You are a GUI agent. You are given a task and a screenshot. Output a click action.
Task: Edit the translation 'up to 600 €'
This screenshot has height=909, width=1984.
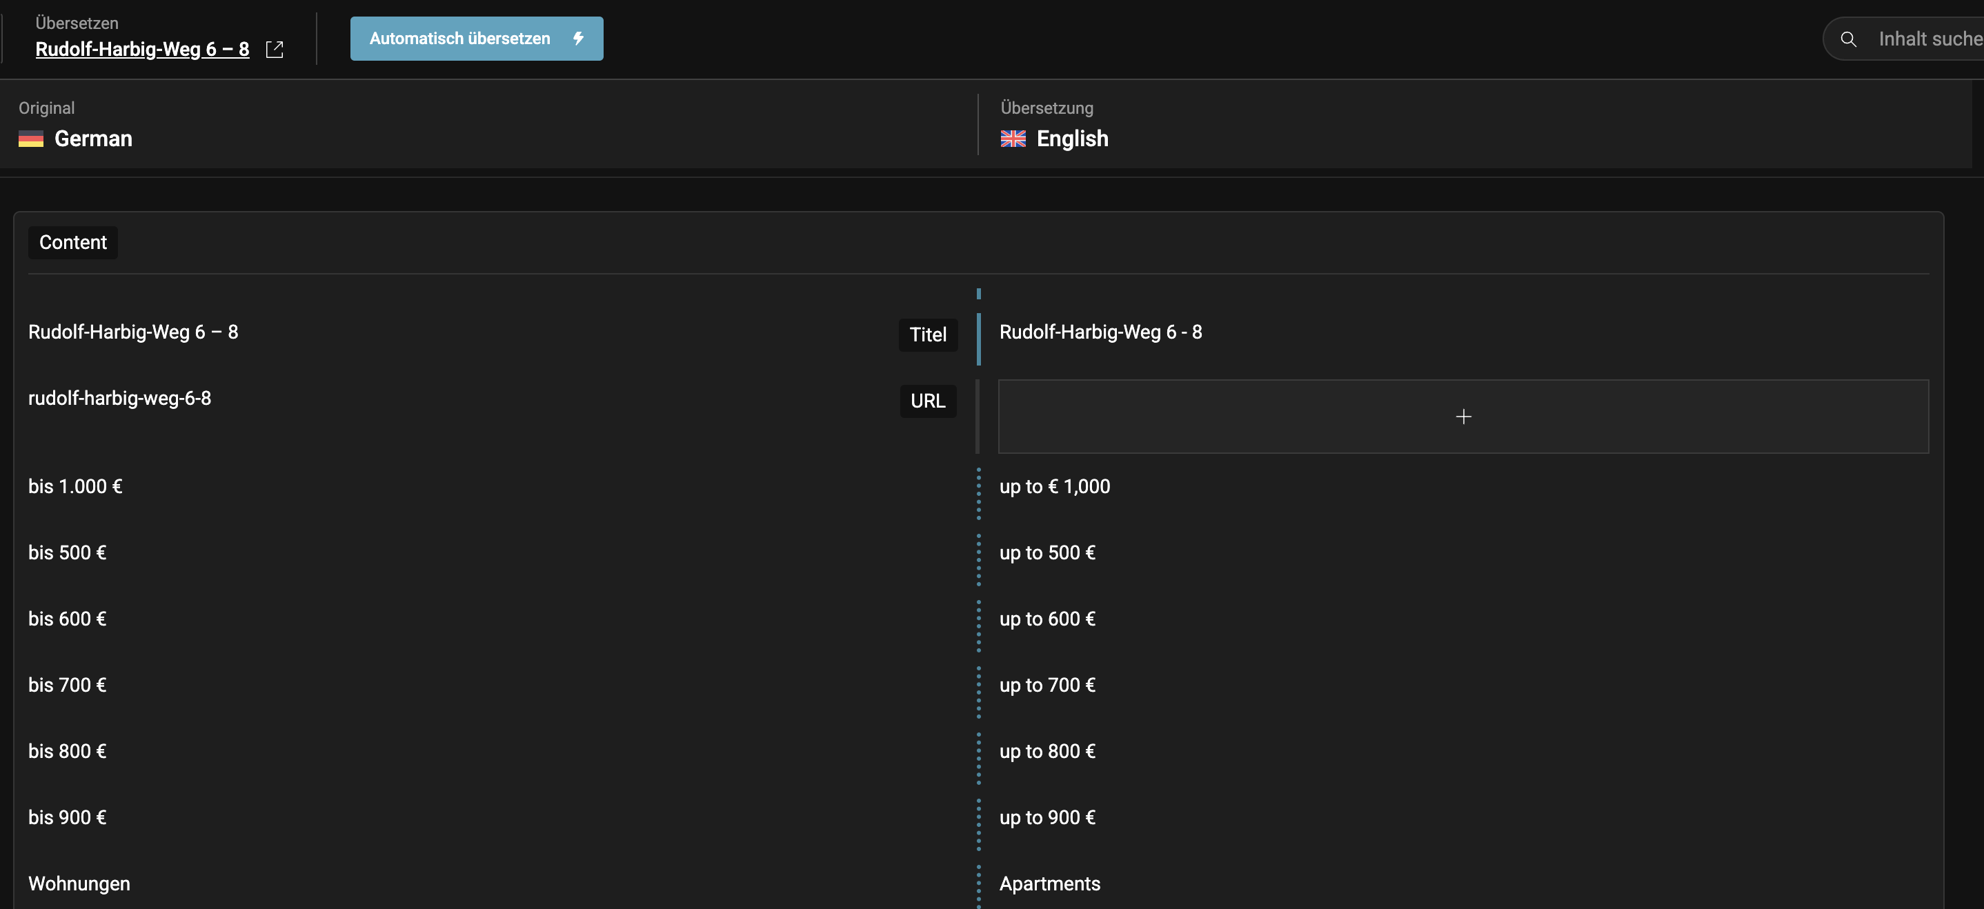coord(1046,619)
